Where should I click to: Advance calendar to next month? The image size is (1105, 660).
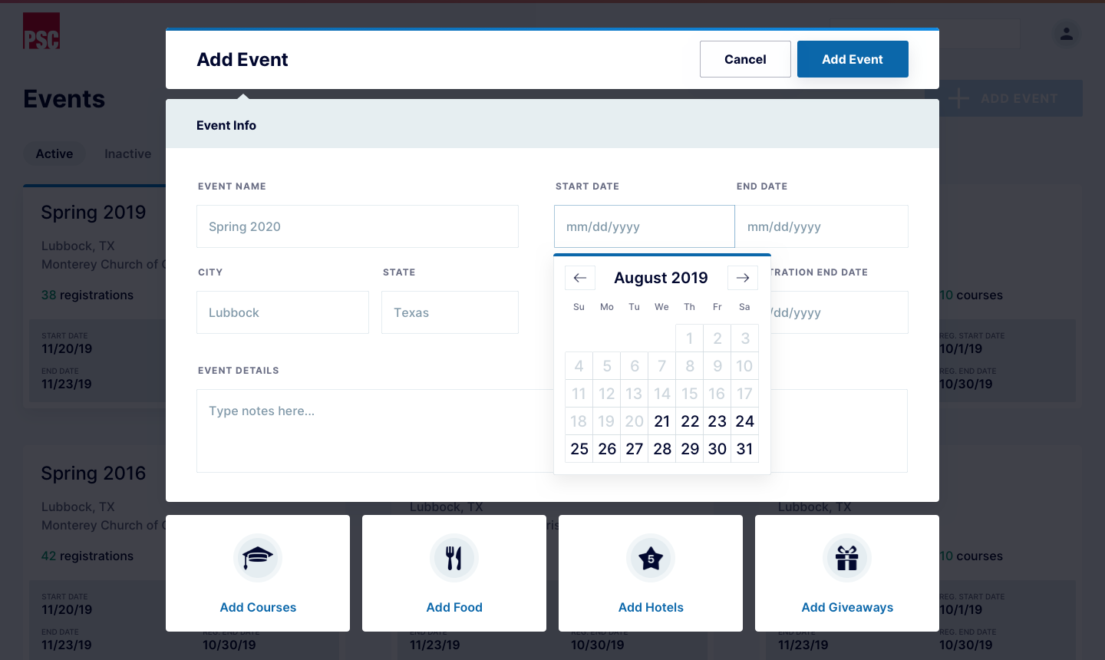point(743,278)
